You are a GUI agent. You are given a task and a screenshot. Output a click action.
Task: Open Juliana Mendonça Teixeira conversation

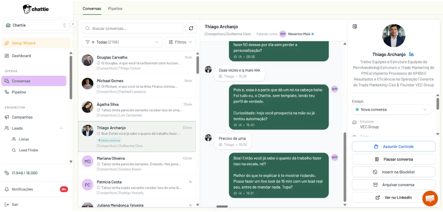pos(137,204)
